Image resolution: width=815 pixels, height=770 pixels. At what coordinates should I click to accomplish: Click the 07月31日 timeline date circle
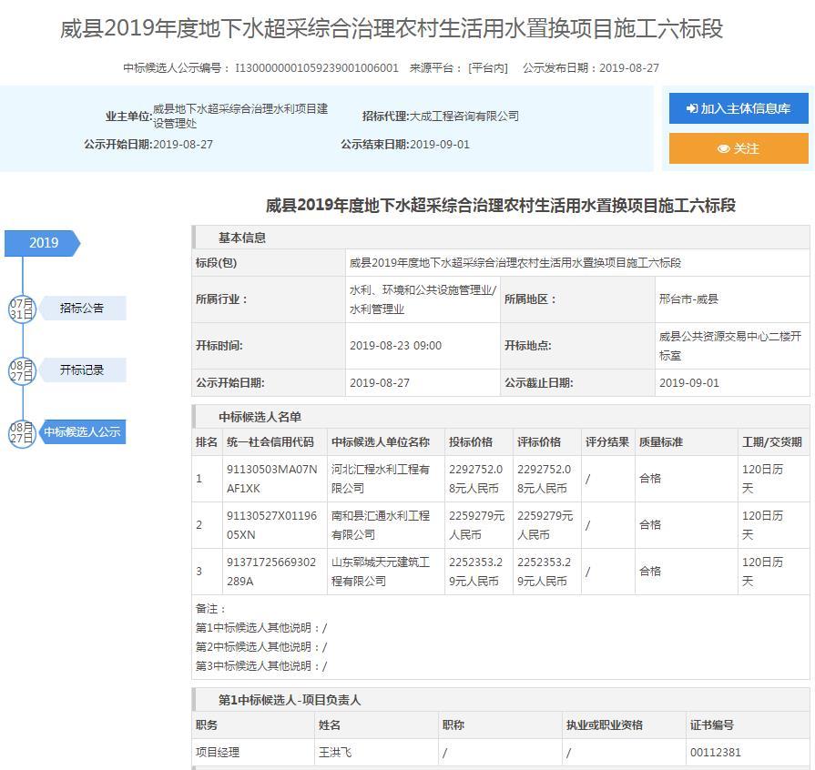point(22,309)
